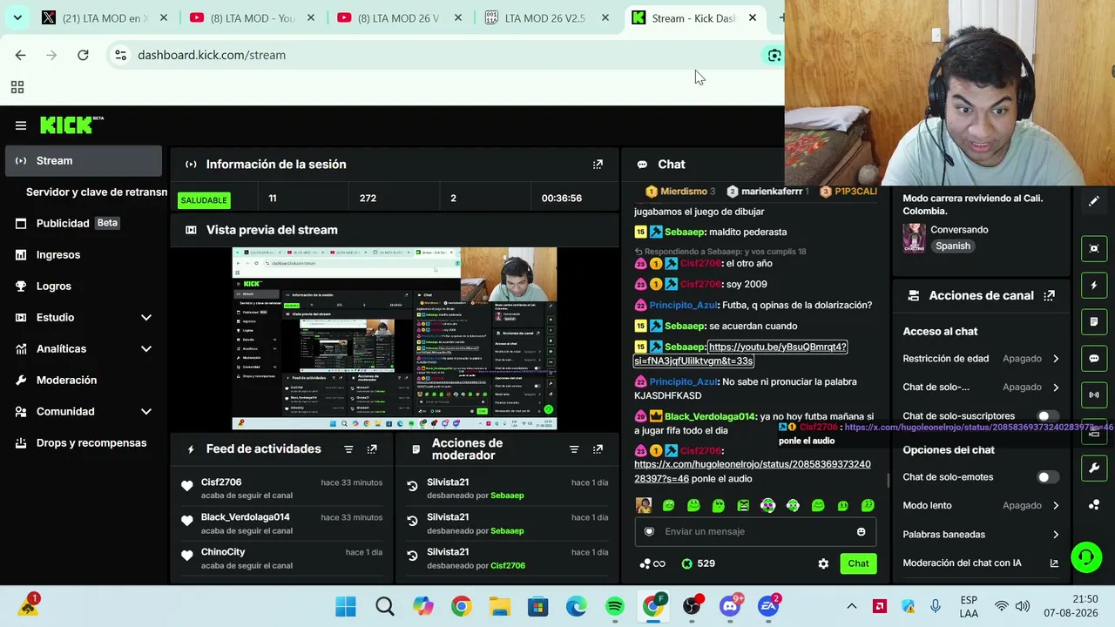The image size is (1115, 627).
Task: Click the Enviar un mensaje input field
Action: (754, 531)
